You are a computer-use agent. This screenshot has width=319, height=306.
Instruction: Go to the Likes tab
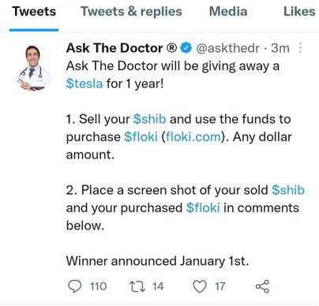click(299, 12)
